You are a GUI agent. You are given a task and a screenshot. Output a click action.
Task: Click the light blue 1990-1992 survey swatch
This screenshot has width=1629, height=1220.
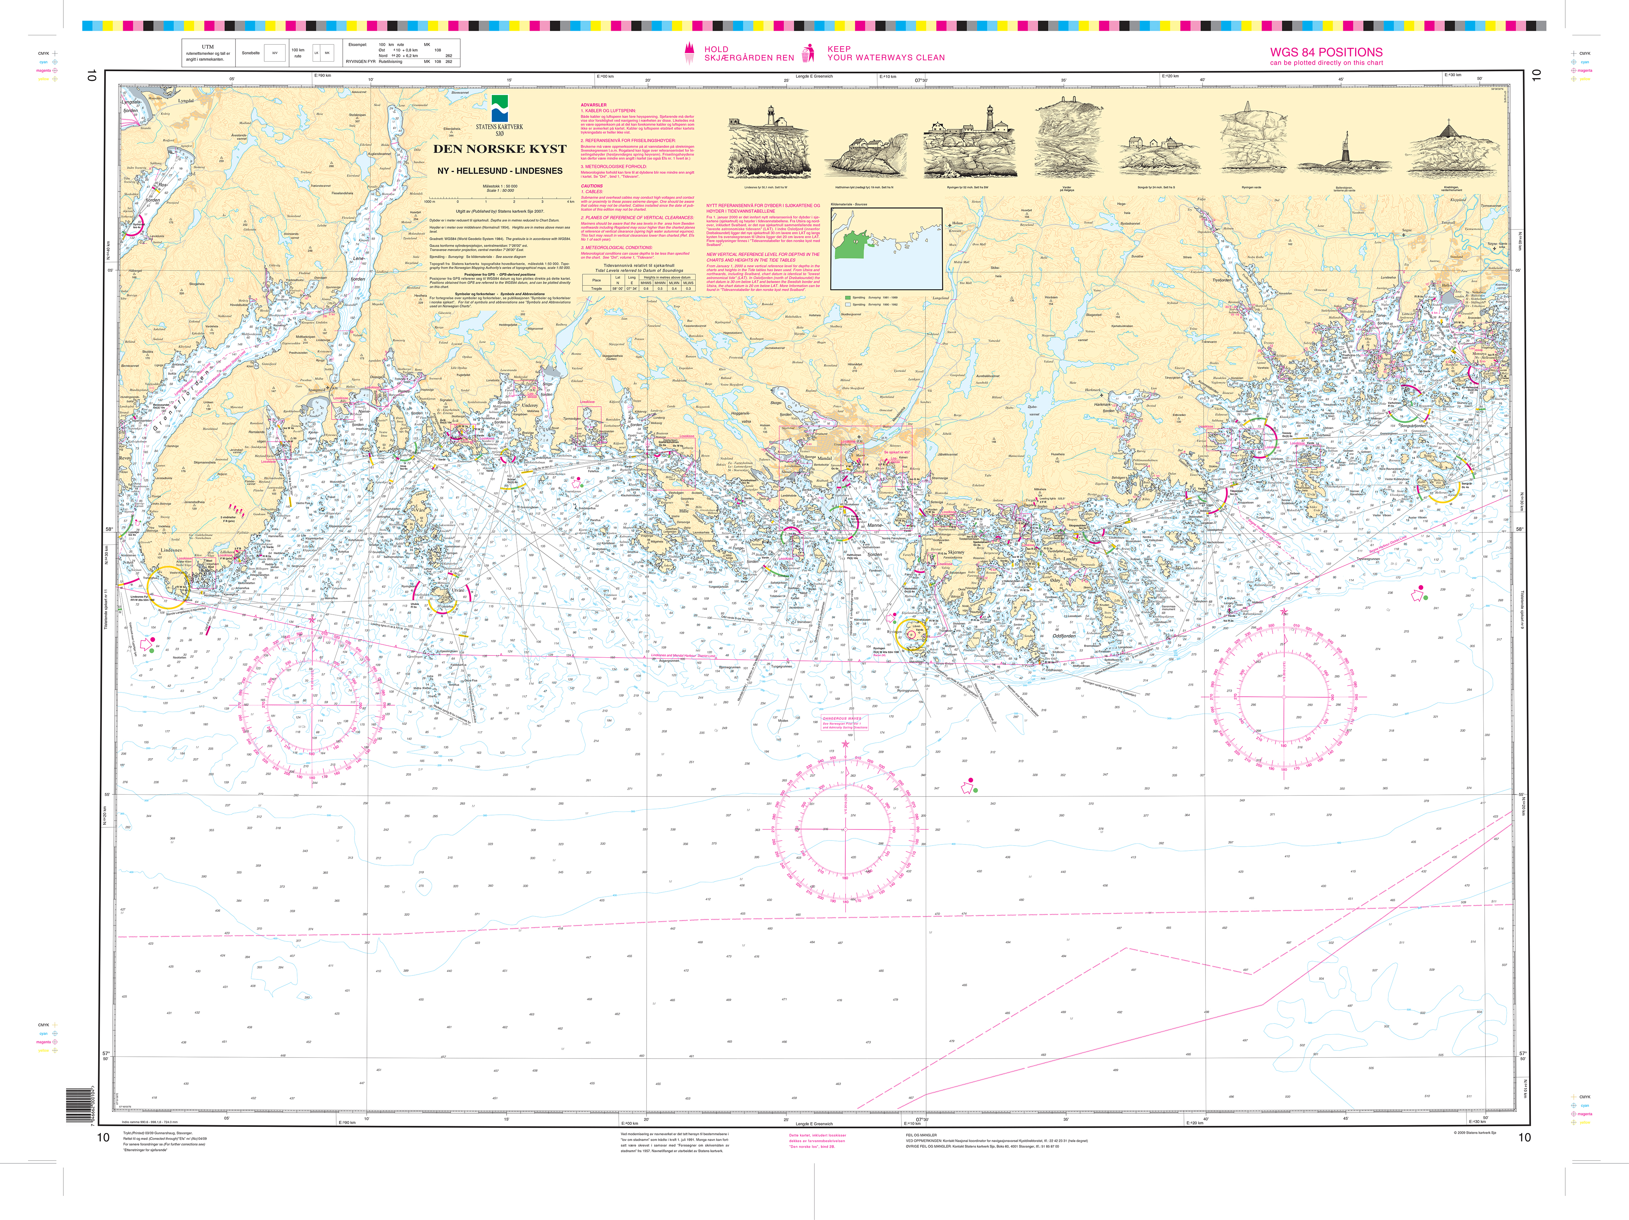click(x=849, y=304)
